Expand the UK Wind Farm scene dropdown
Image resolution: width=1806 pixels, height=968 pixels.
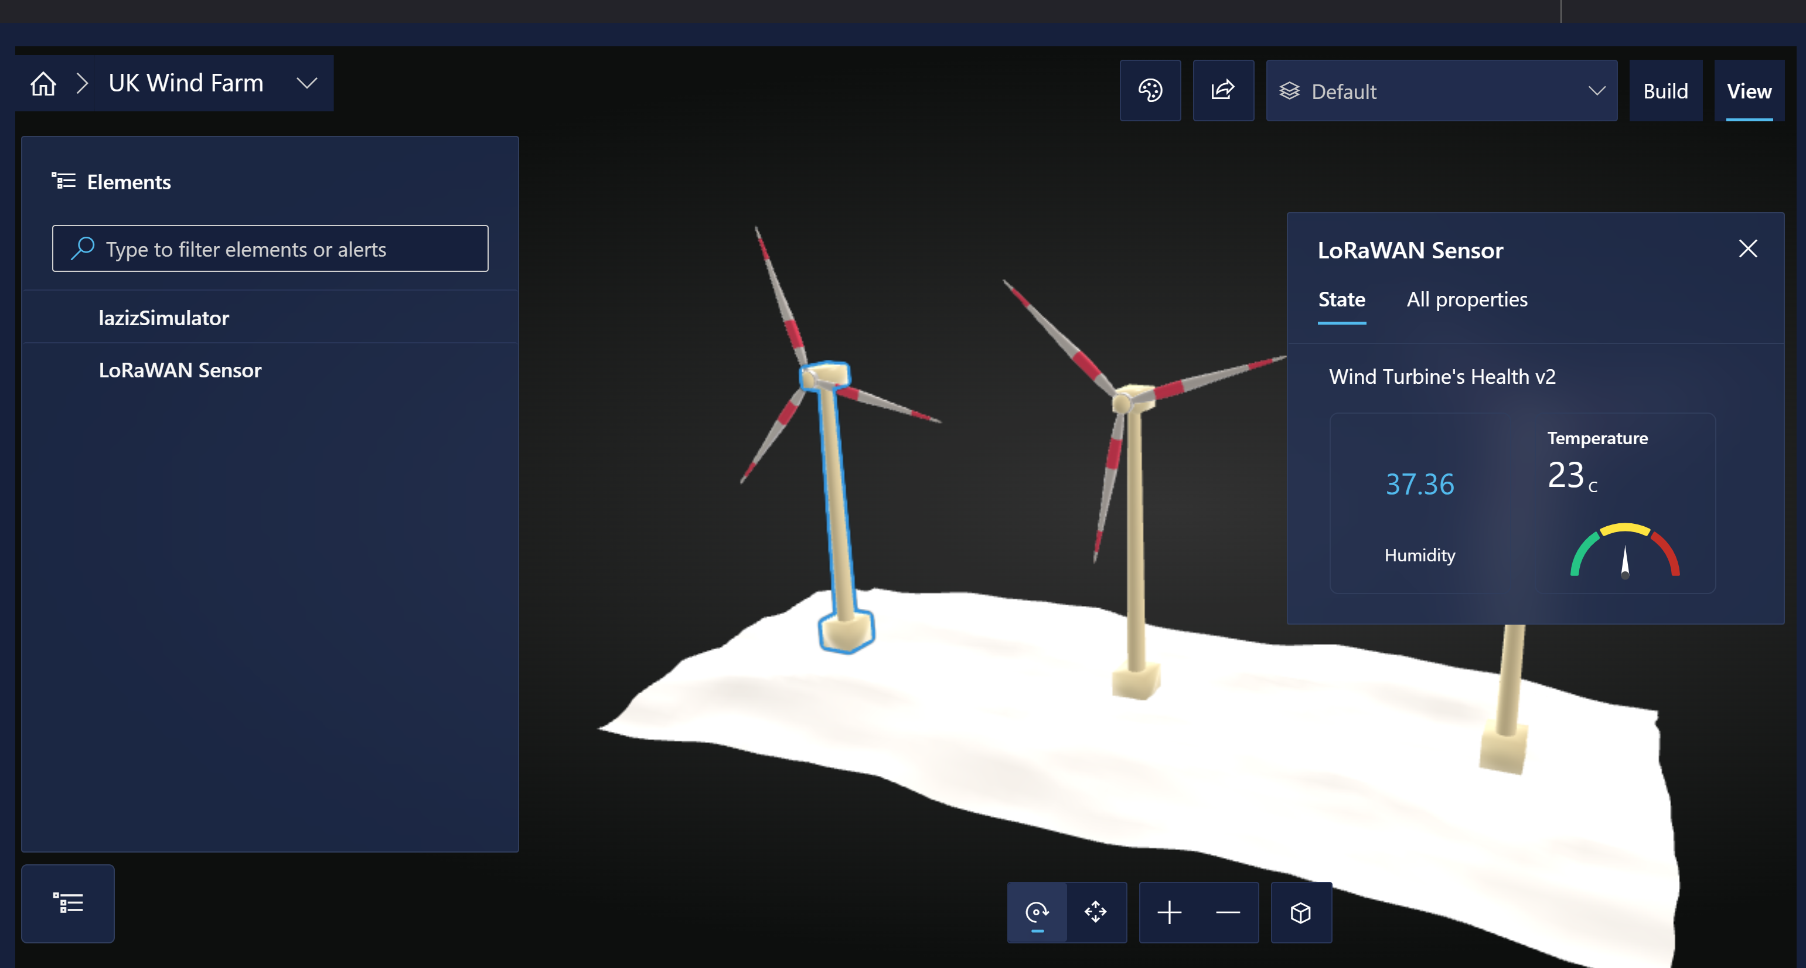click(x=306, y=83)
